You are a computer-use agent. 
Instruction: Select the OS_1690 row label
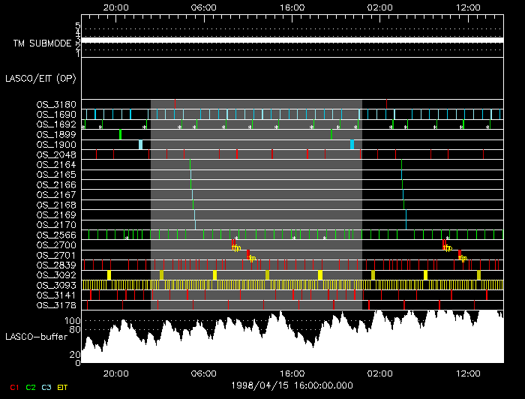click(56, 115)
